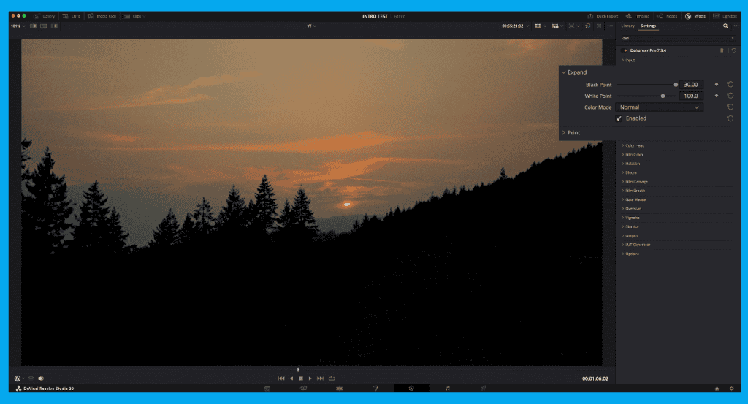Image resolution: width=748 pixels, height=404 pixels.
Task: Click the search magnifier in Effects panel
Action: pyautogui.click(x=725, y=26)
